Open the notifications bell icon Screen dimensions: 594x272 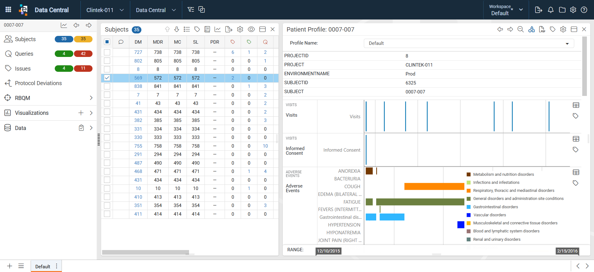point(551,10)
